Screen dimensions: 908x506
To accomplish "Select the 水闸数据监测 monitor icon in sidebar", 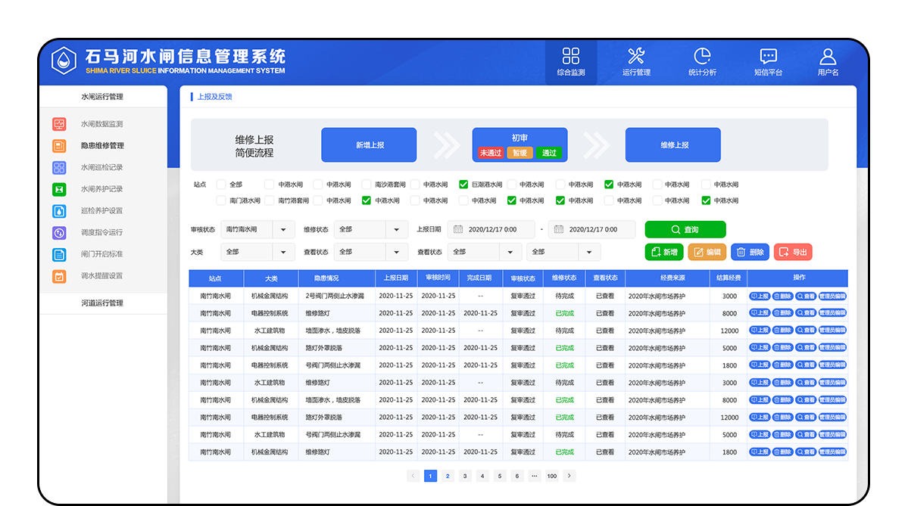I will click(58, 123).
